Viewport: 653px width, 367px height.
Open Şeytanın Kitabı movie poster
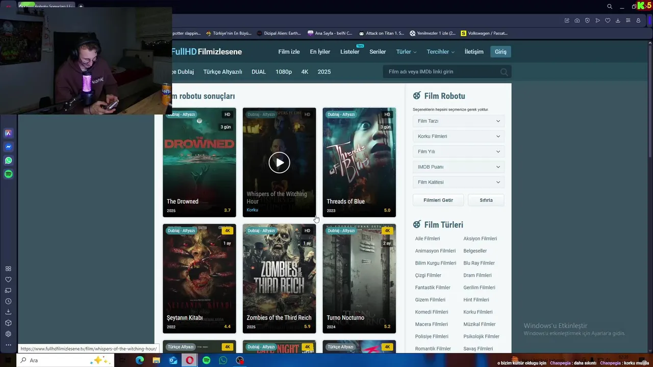point(199,278)
